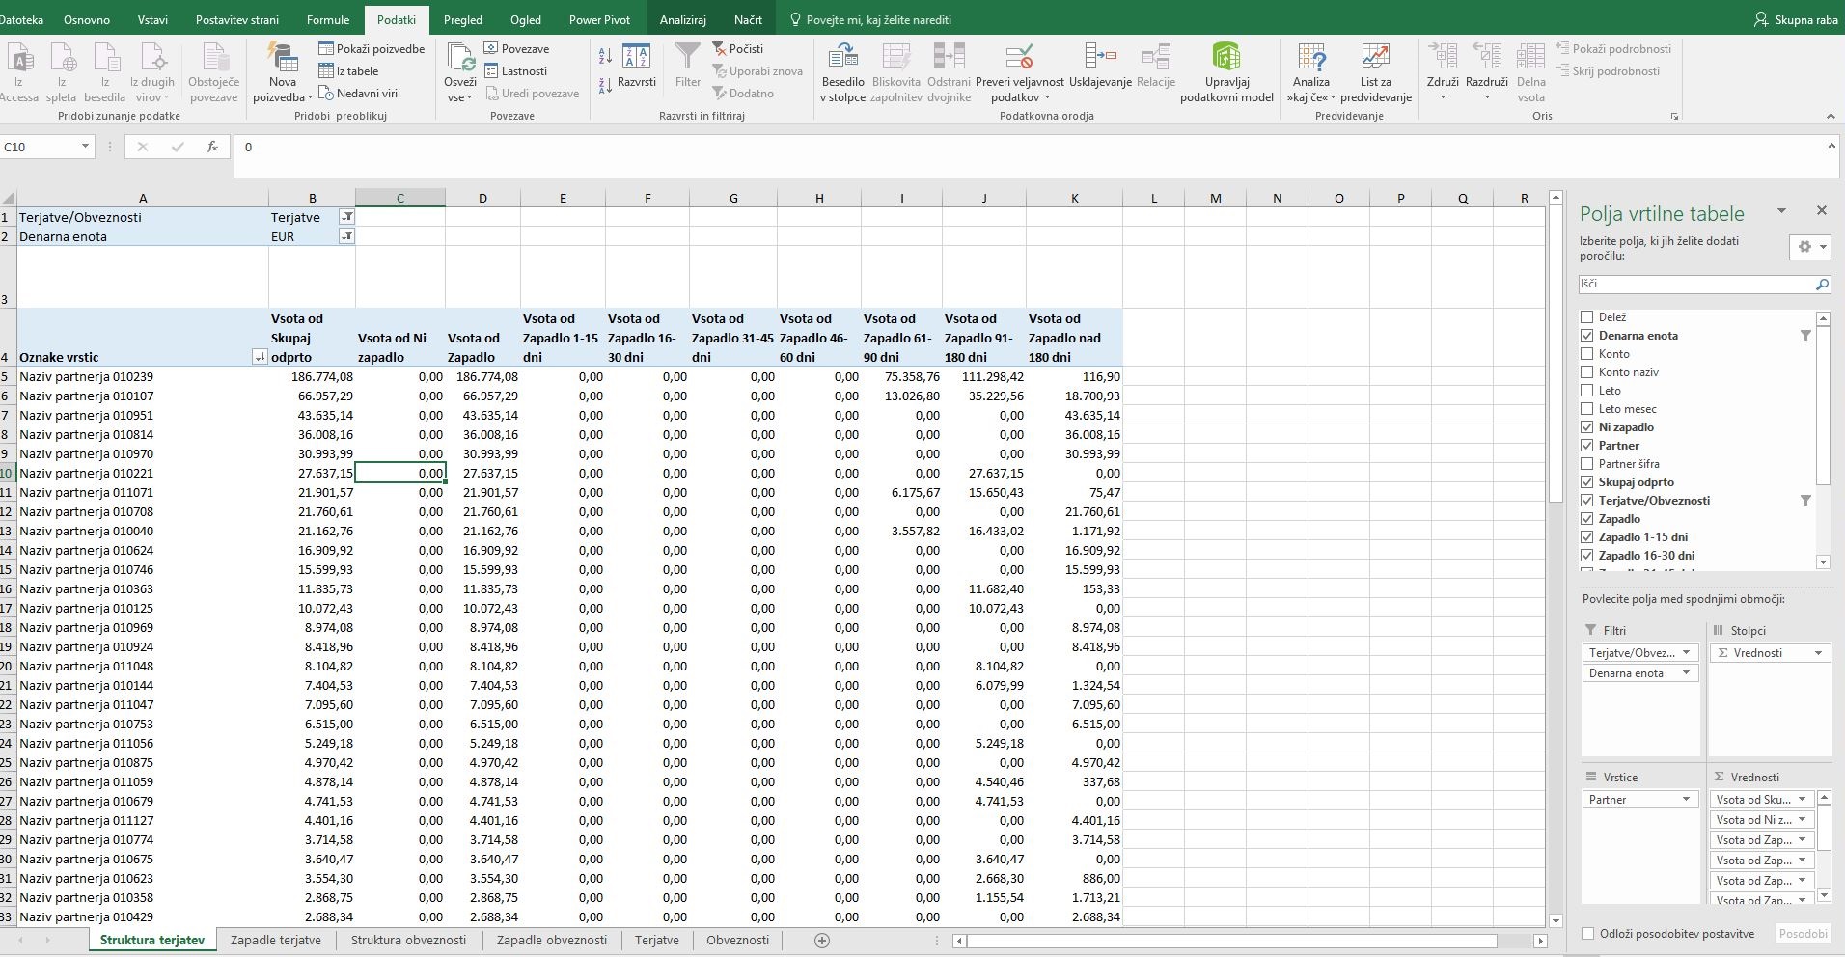Click scroll down arrow of sheet
The height and width of the screenshot is (957, 1845).
click(x=1556, y=921)
